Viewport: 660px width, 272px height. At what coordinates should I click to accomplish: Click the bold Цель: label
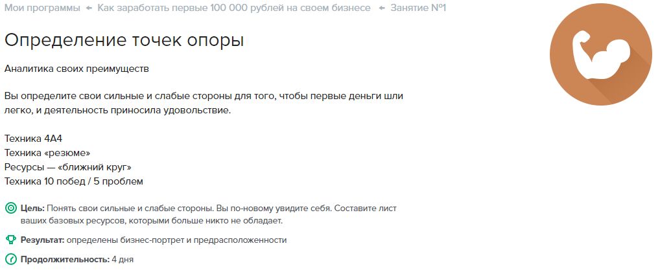pos(32,208)
